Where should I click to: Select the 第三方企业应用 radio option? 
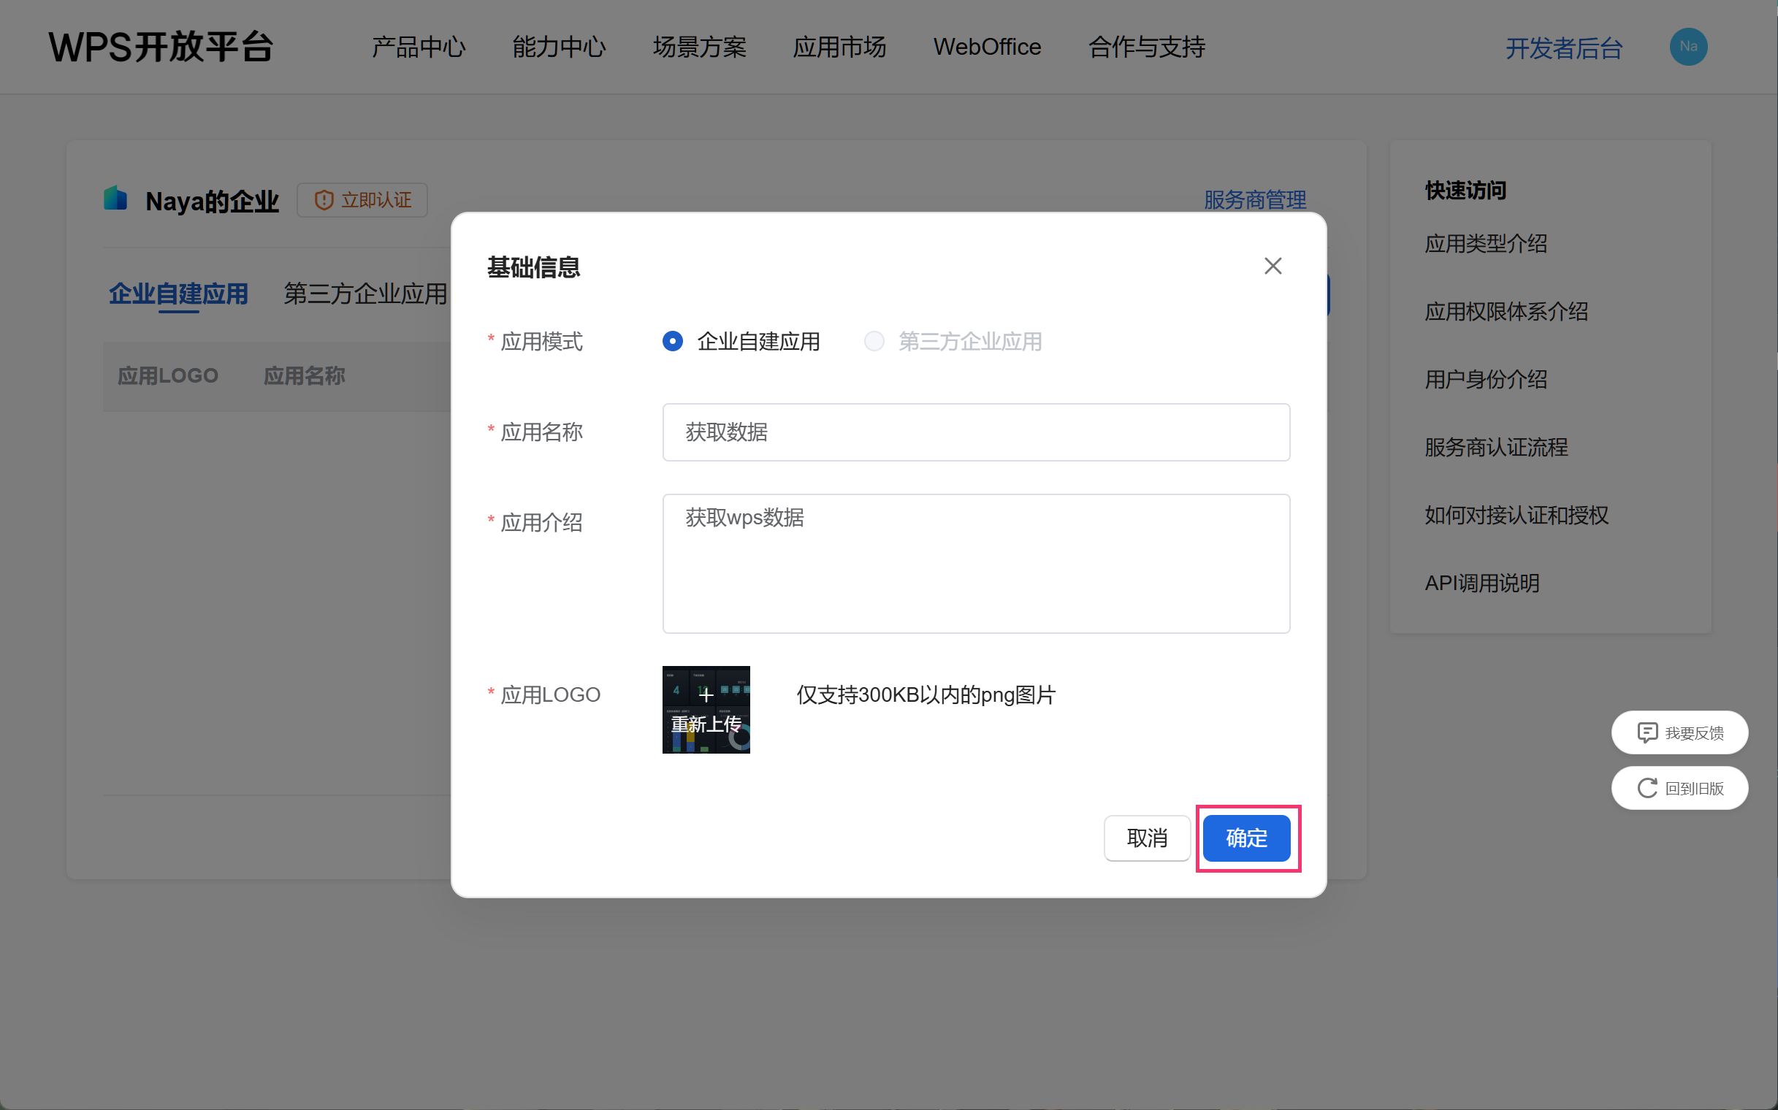[874, 341]
